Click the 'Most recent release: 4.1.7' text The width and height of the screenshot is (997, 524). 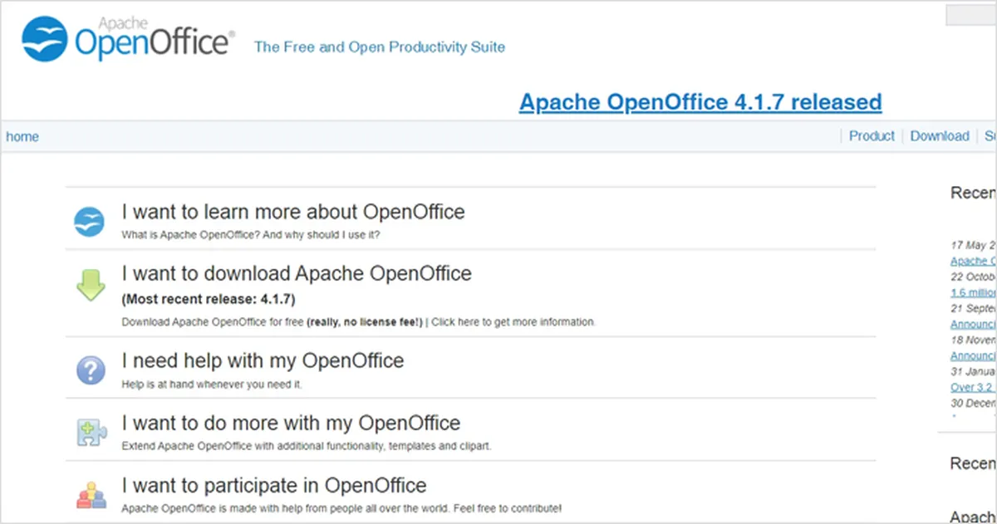[209, 299]
